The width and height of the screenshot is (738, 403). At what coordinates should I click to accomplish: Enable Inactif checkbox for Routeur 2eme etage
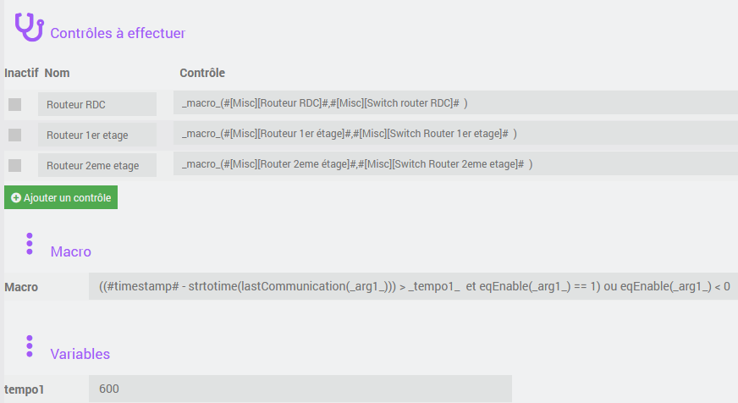click(x=14, y=164)
